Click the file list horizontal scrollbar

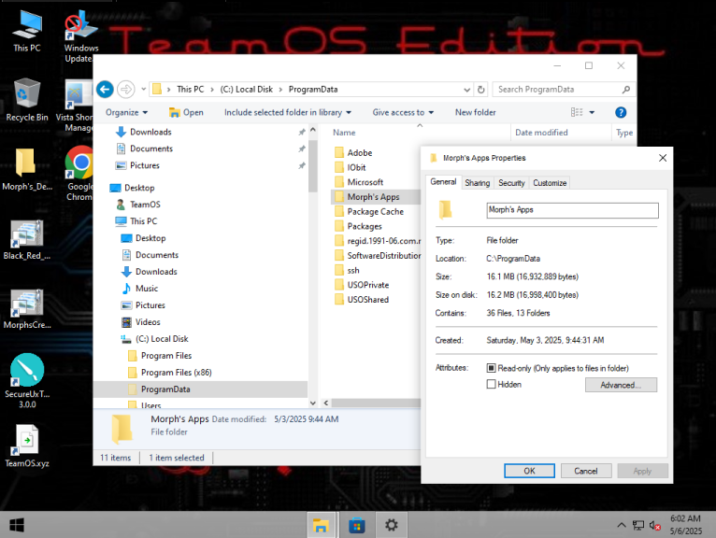coord(376,403)
